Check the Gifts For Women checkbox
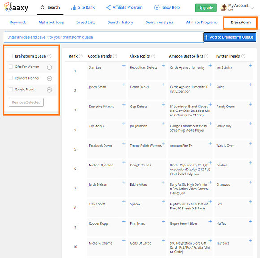 [10, 67]
